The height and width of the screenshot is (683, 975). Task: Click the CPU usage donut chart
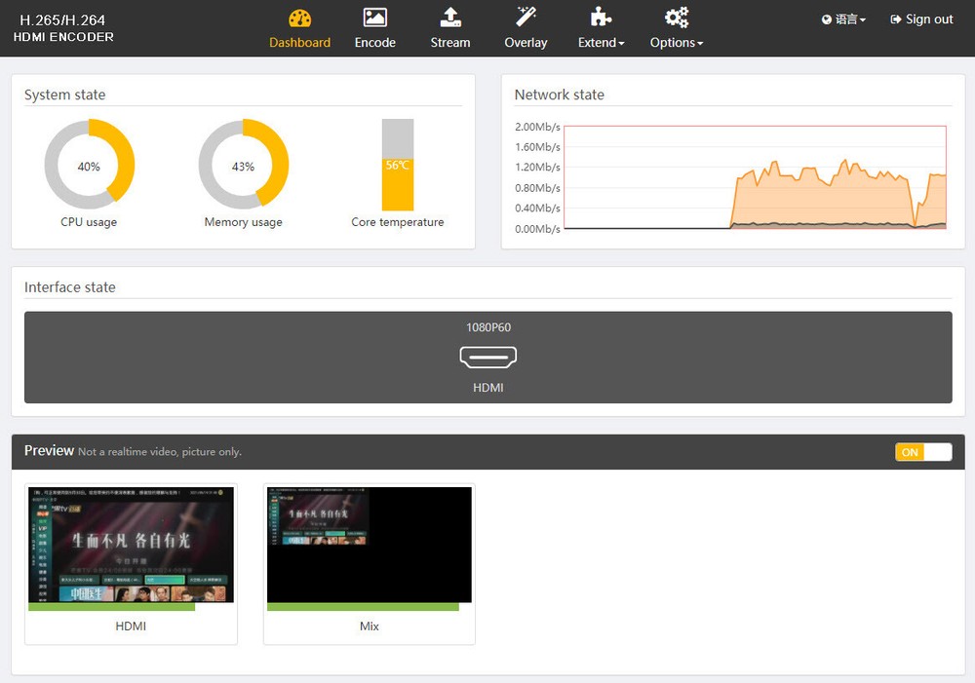click(x=89, y=164)
